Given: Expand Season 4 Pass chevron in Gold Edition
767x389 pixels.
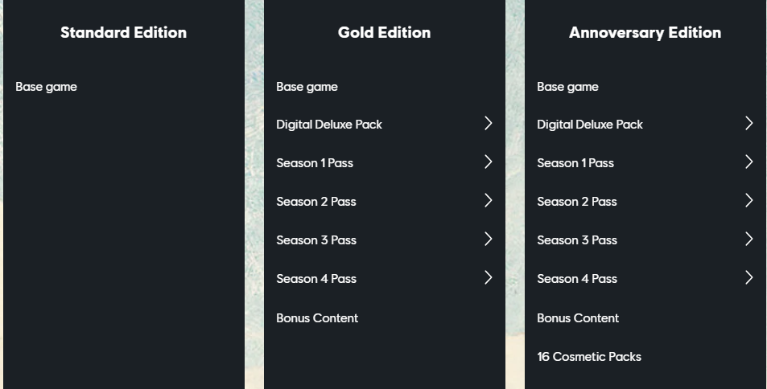Looking at the screenshot, I should [489, 277].
